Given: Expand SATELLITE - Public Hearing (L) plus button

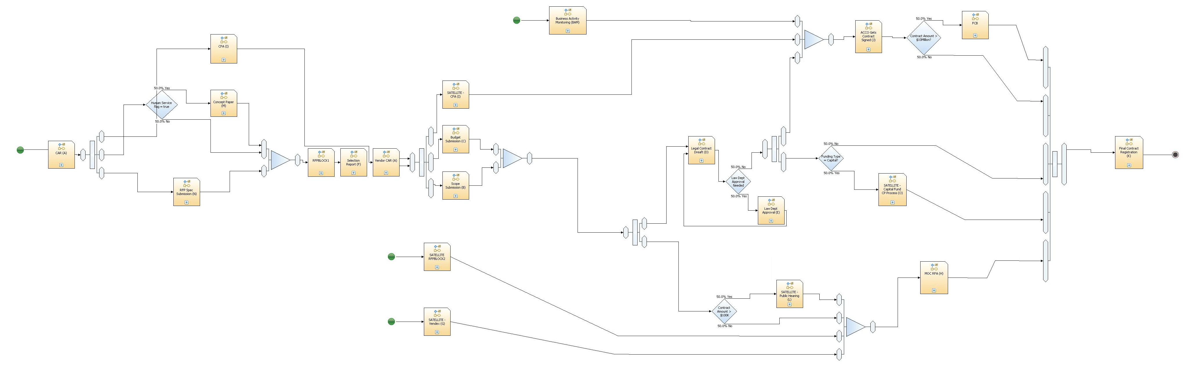Looking at the screenshot, I should (789, 304).
